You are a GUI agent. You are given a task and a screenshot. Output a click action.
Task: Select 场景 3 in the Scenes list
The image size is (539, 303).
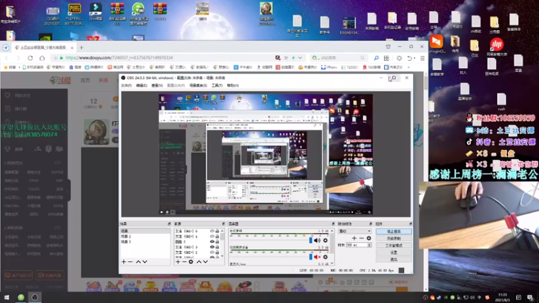(145, 242)
